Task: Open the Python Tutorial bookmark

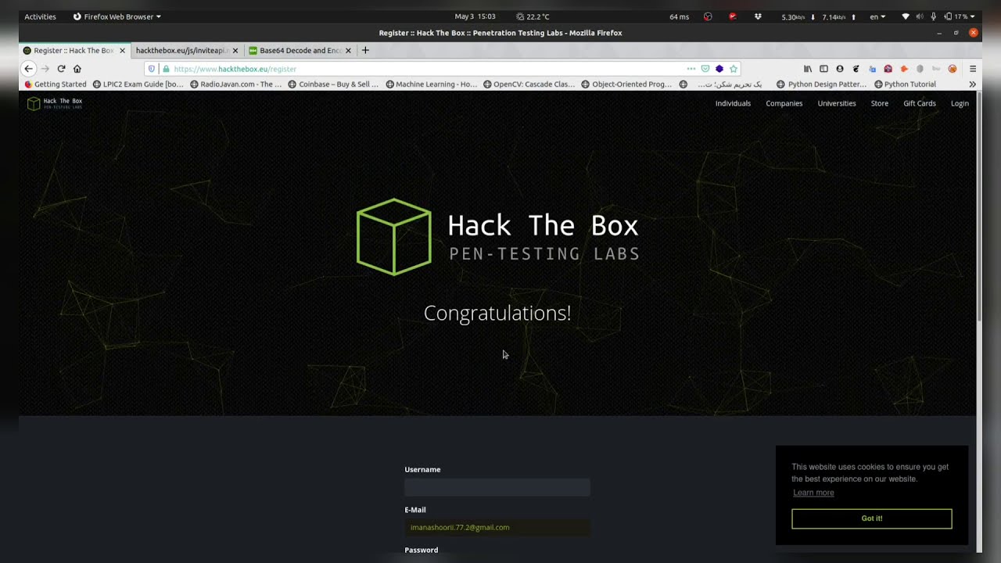Action: [905, 84]
